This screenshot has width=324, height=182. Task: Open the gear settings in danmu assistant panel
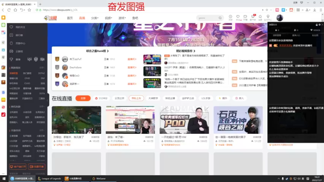pyautogui.click(x=320, y=25)
